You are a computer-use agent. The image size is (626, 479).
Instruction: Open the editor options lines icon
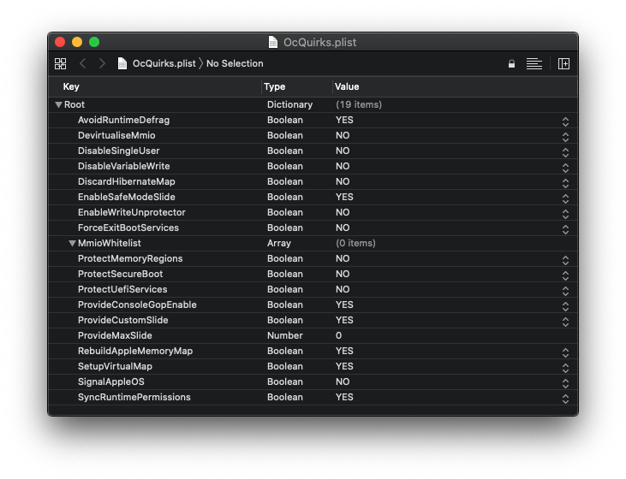point(534,64)
